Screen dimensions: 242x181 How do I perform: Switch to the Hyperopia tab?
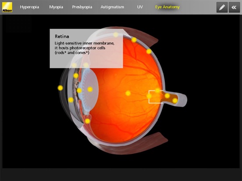pos(29,7)
